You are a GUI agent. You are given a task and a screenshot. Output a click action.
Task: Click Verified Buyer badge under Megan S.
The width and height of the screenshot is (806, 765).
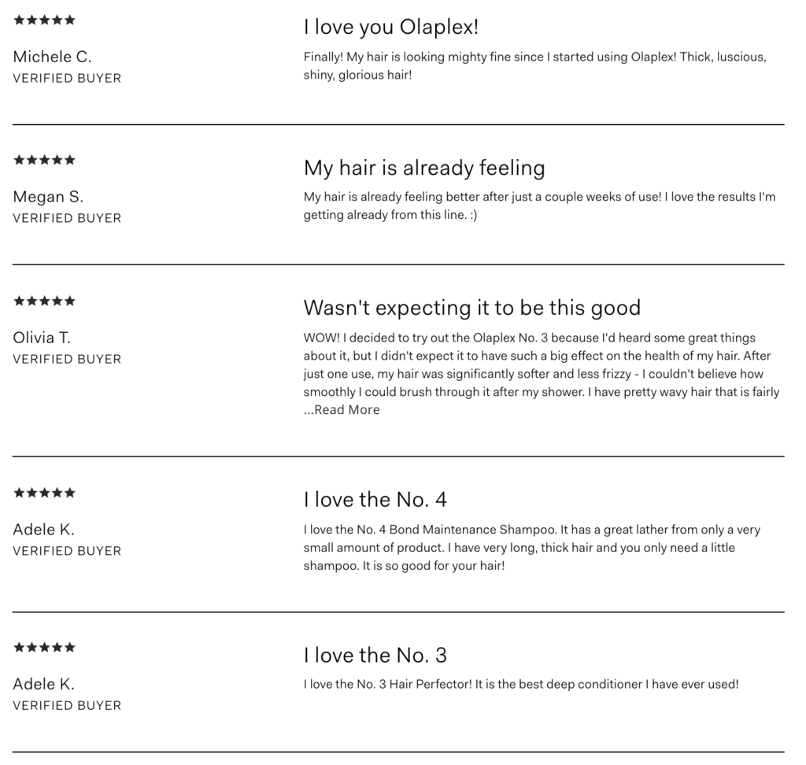click(x=67, y=219)
